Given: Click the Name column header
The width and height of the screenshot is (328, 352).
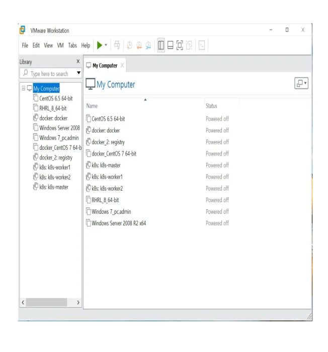Looking at the screenshot, I should tap(92, 106).
